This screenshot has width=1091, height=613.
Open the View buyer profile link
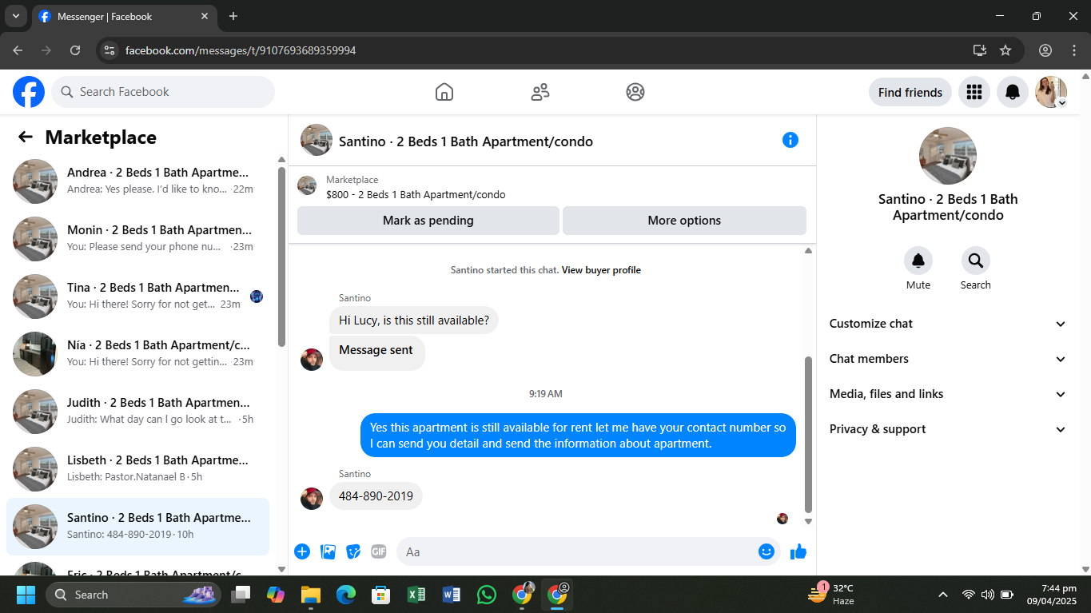601,270
